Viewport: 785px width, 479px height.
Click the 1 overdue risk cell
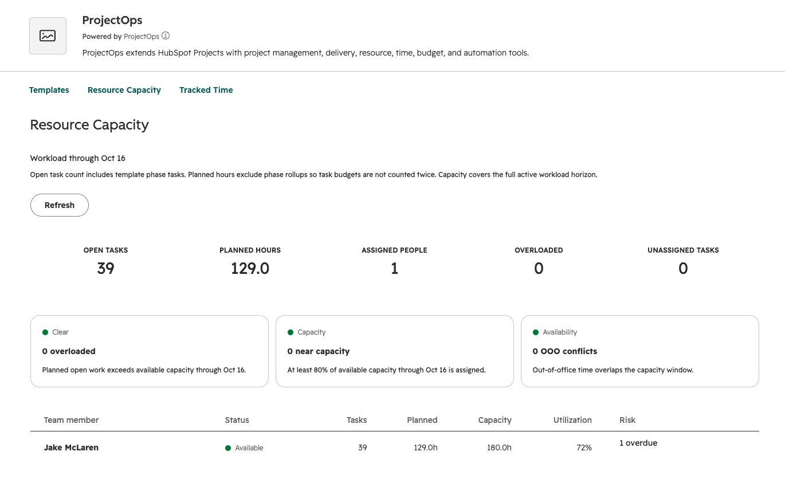pos(638,443)
